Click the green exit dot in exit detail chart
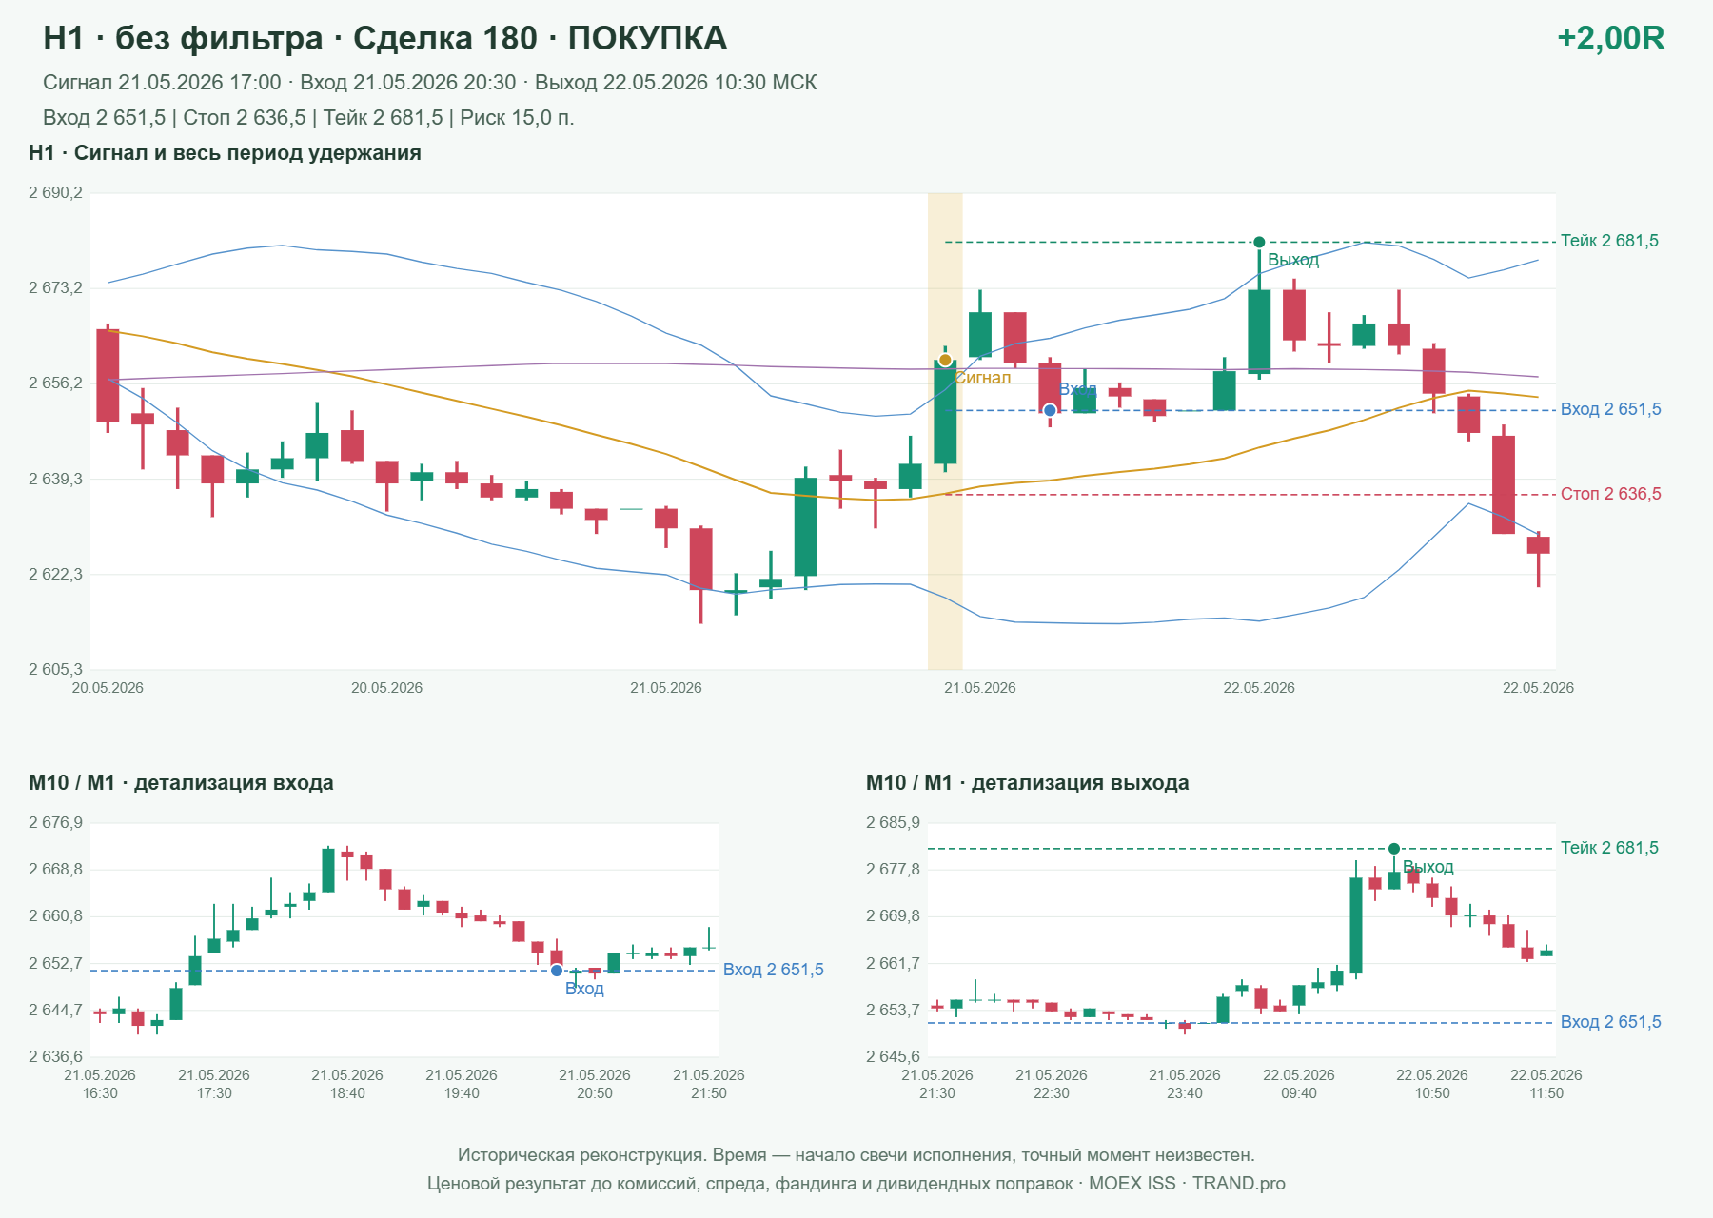The height and width of the screenshot is (1218, 1713). [x=1394, y=849]
